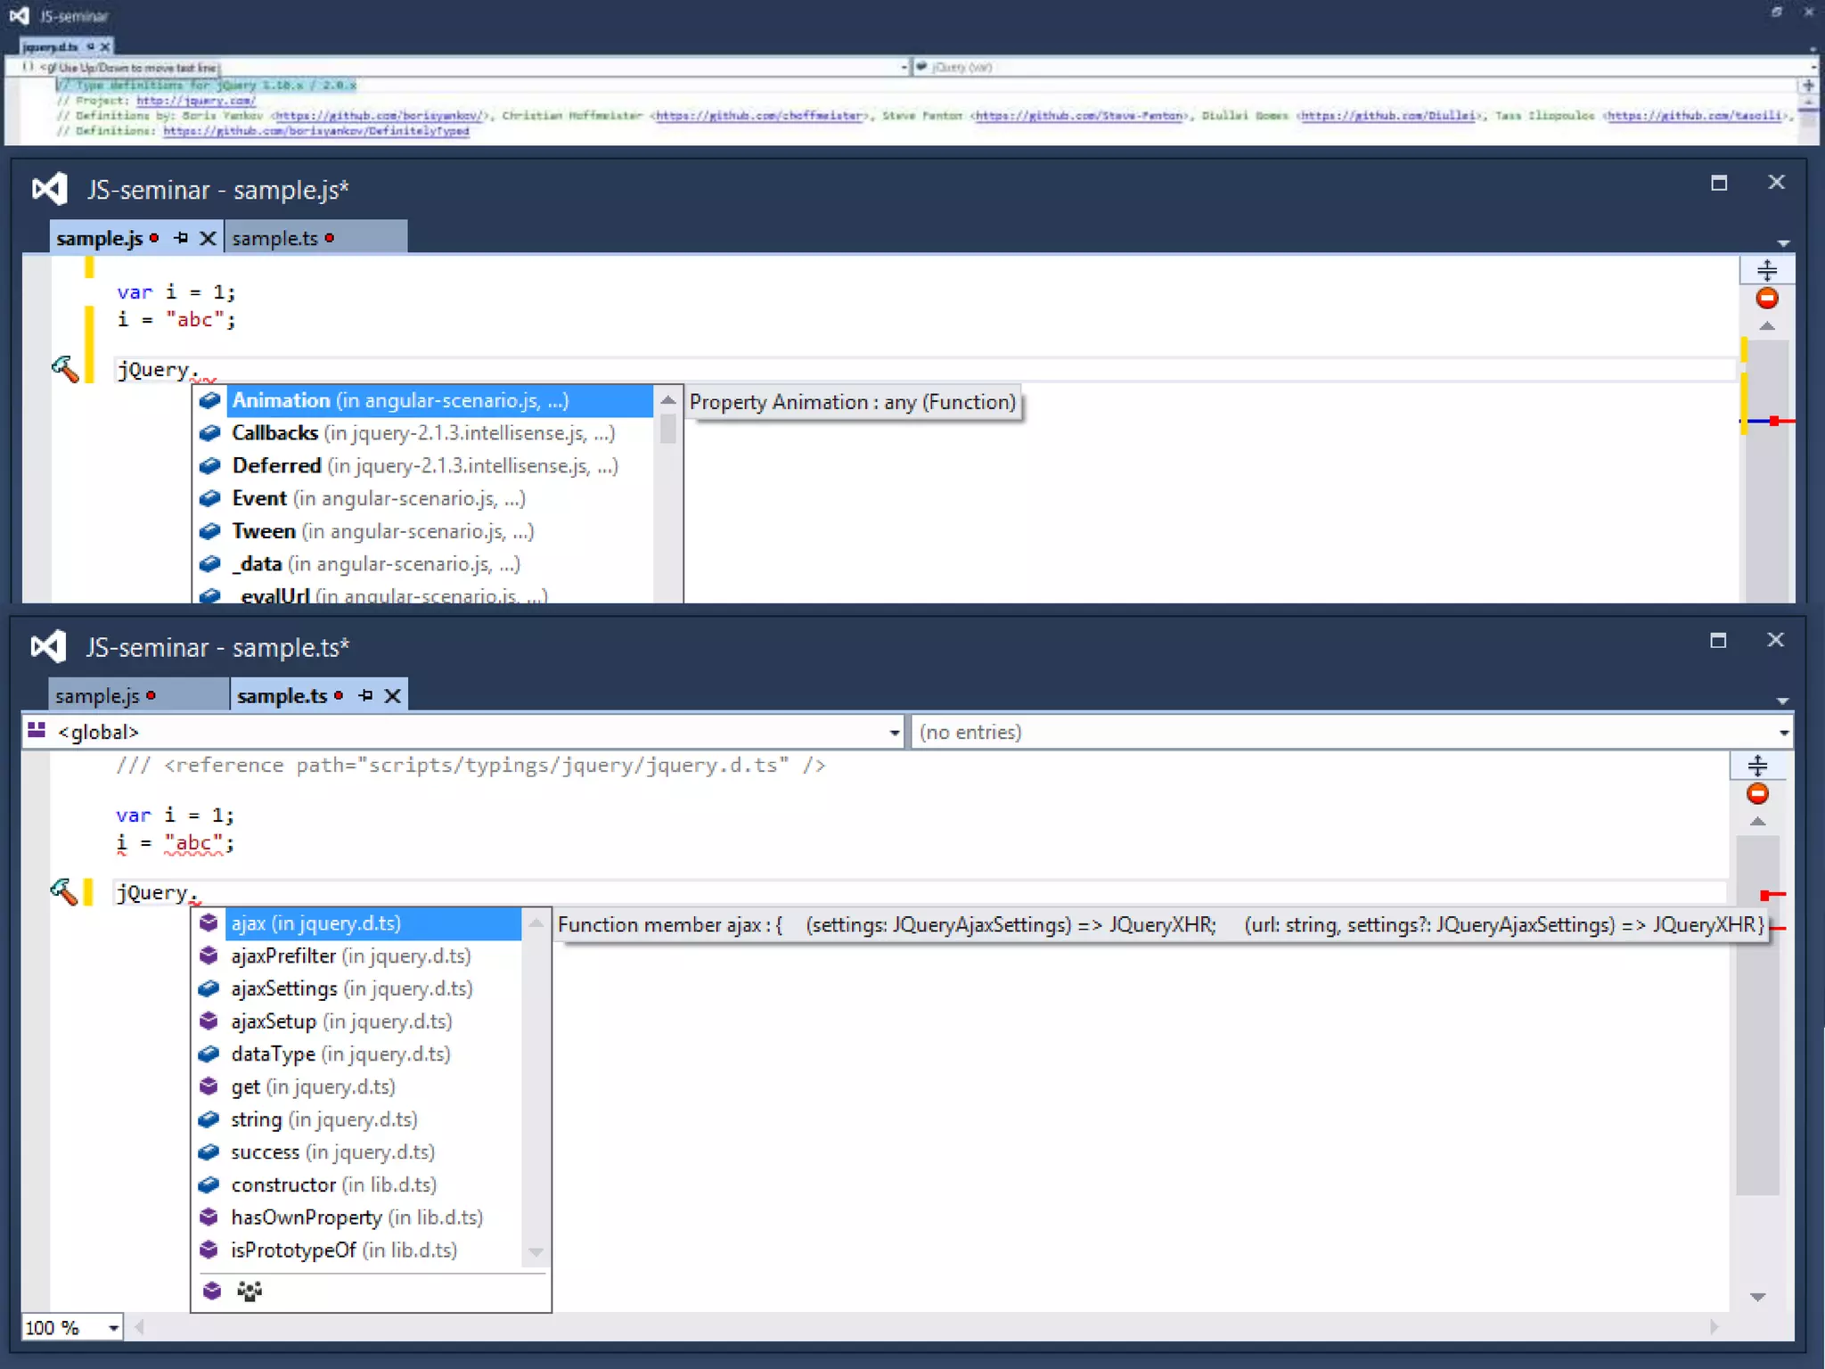
Task: Toggle the method filter icon below completion list
Action: pyautogui.click(x=212, y=1291)
